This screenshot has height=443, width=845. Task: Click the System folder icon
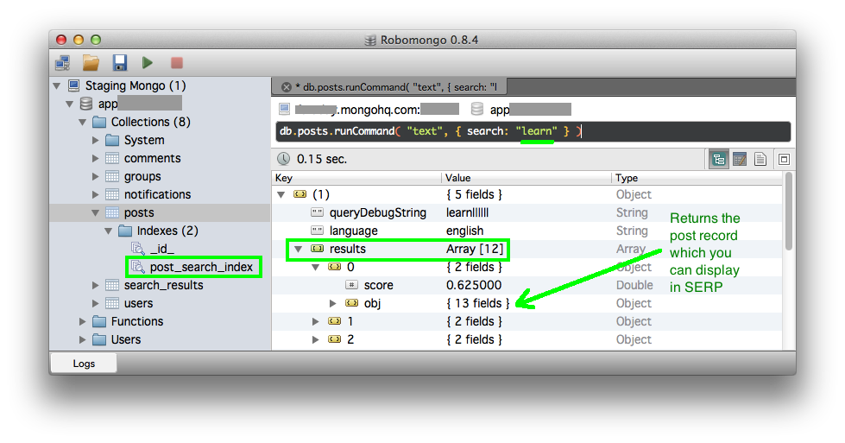coord(112,140)
